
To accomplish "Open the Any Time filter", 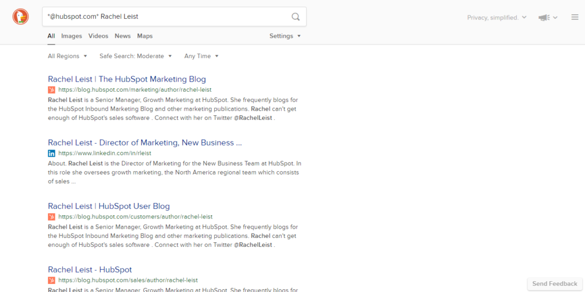I will [x=201, y=56].
